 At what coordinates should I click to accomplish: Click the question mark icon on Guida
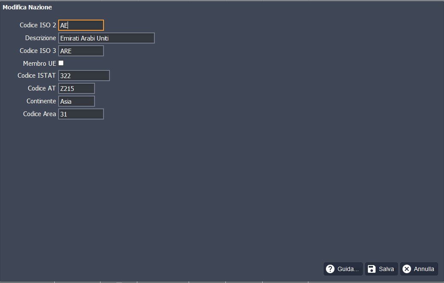coord(330,269)
